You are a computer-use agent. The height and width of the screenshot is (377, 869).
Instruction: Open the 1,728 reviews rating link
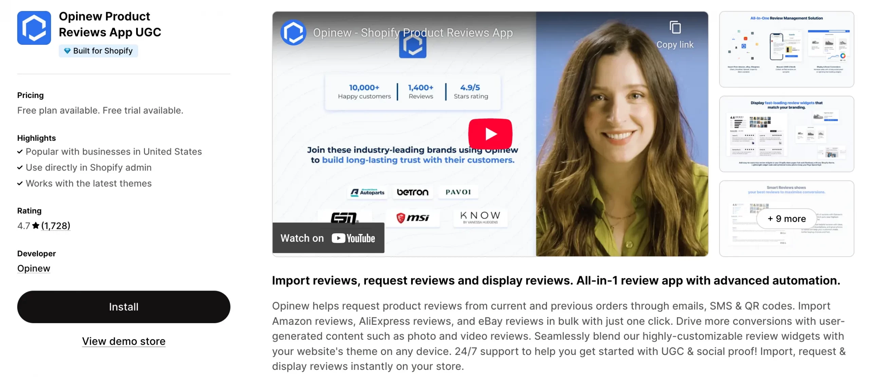56,226
